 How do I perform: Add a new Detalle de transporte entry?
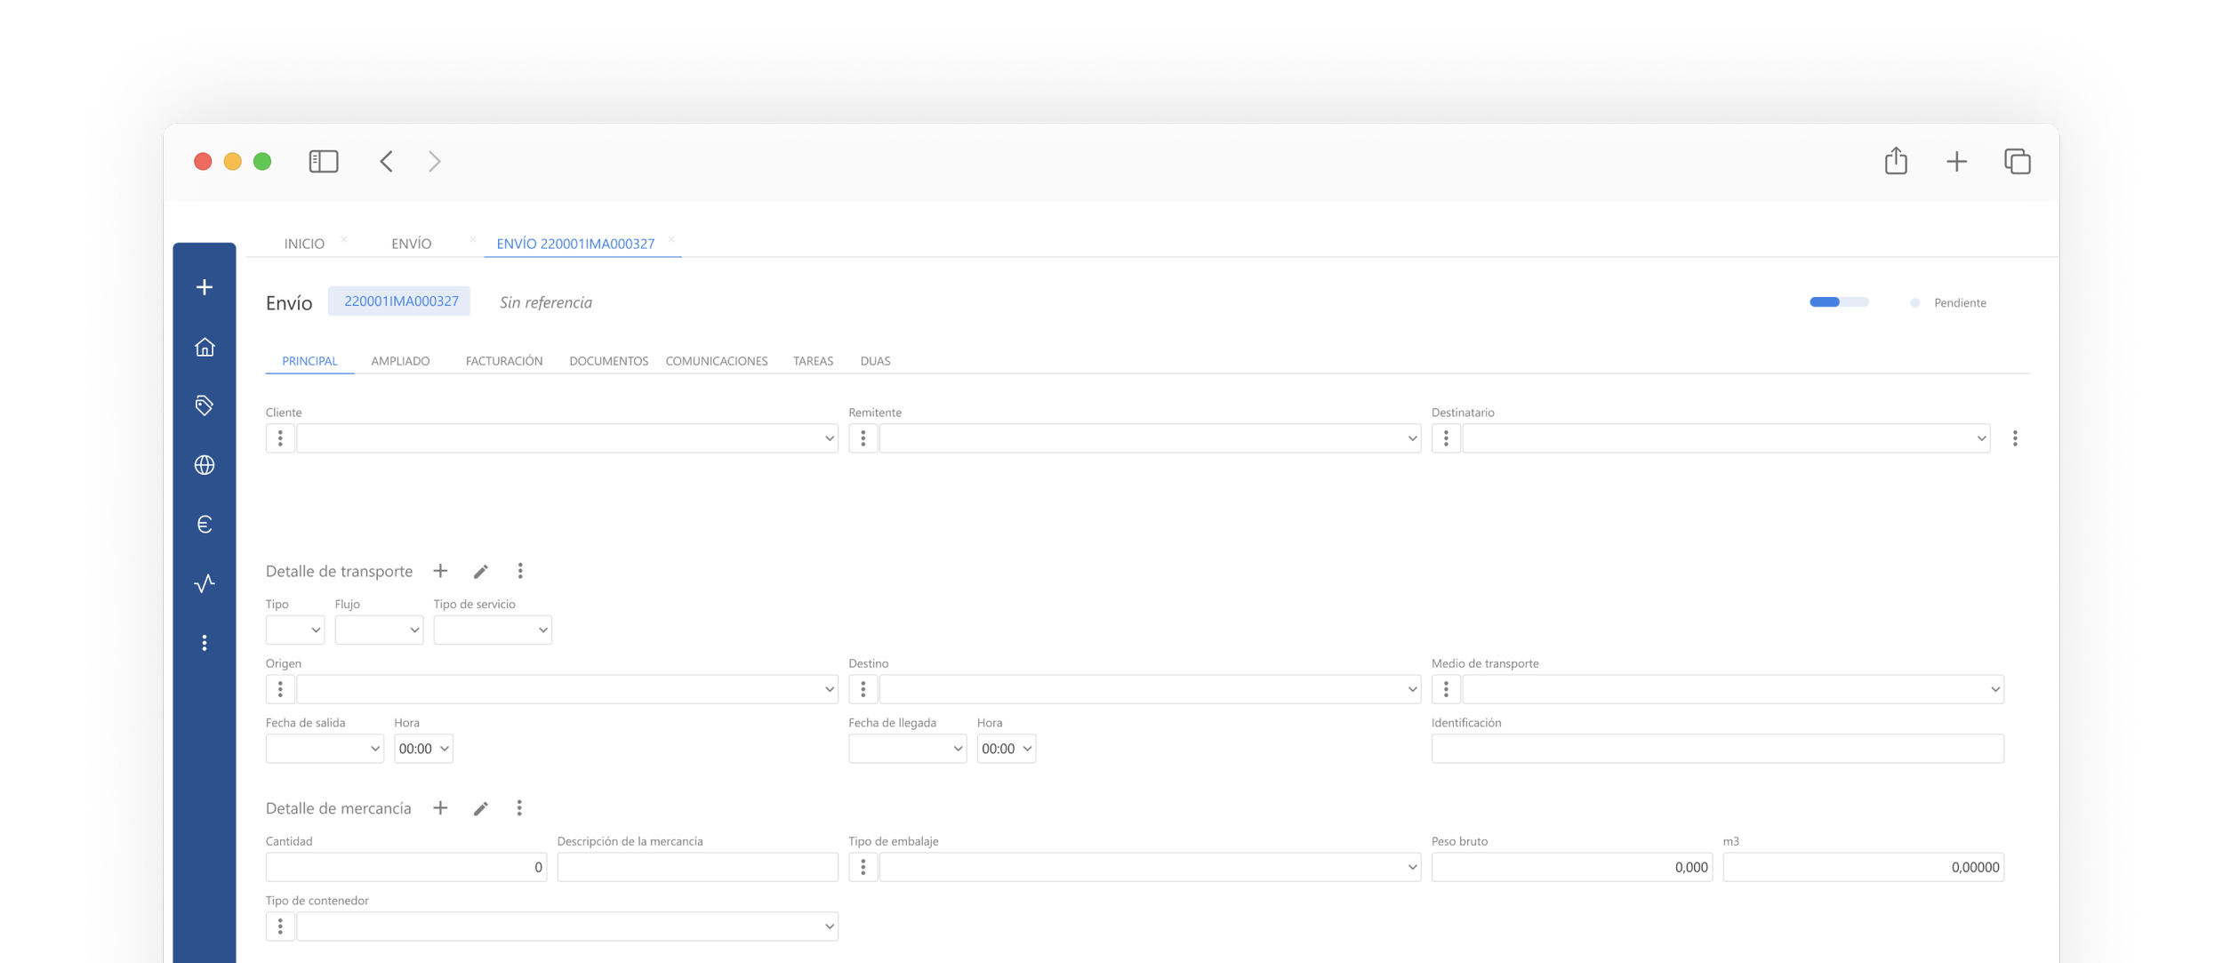(440, 571)
